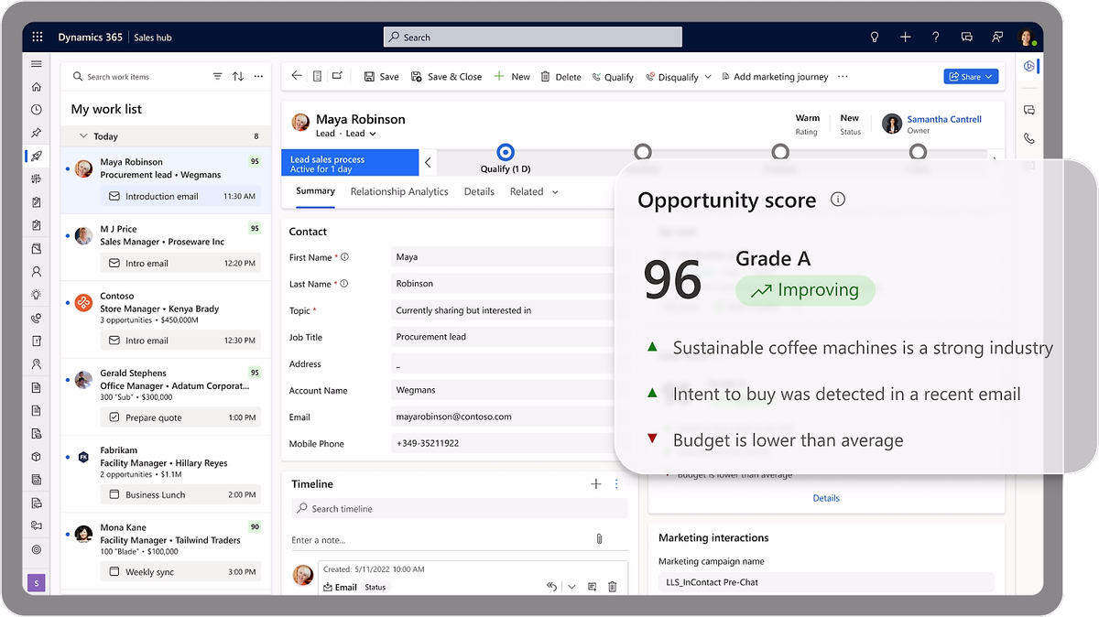This screenshot has height=617, width=1099.
Task: Edit the Email field value
Action: [x=502, y=417]
